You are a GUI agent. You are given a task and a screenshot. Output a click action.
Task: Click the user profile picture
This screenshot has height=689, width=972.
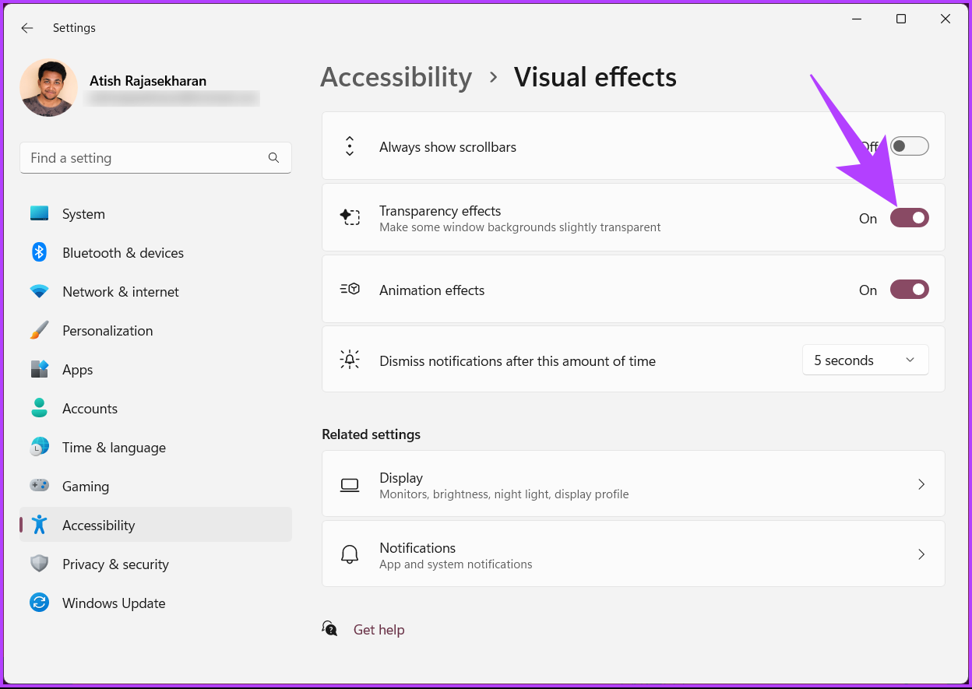click(x=48, y=88)
